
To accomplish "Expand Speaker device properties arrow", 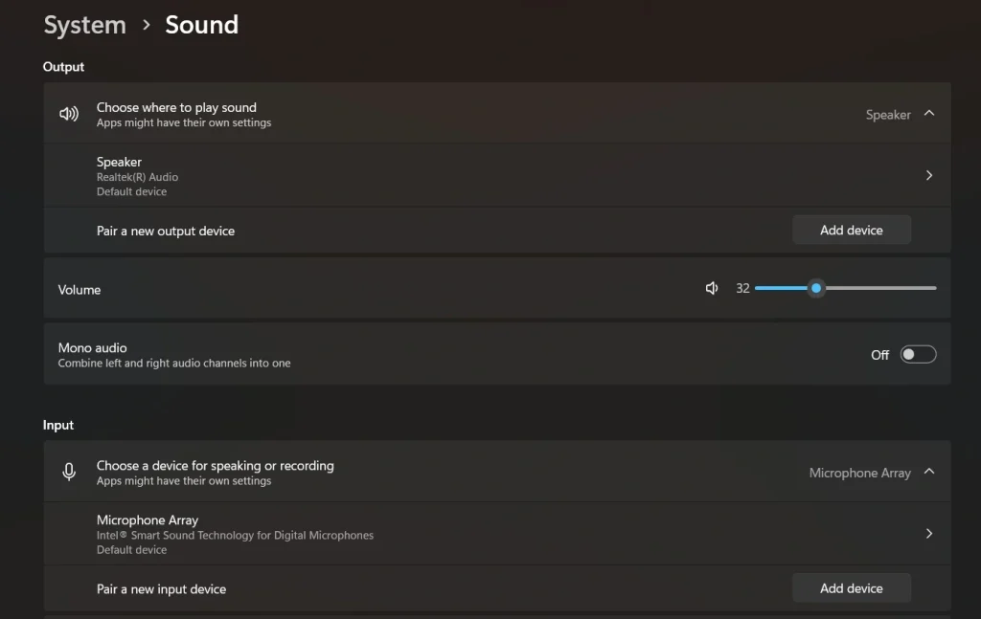I will coord(927,174).
